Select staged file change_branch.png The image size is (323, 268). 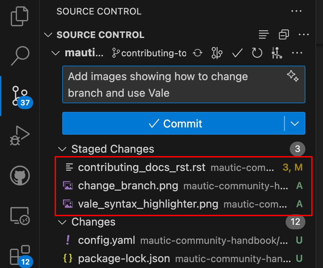(x=128, y=186)
